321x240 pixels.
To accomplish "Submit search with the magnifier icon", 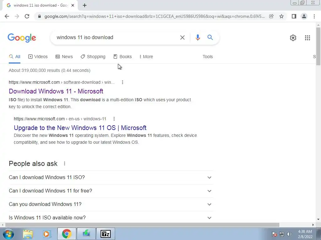I will pyautogui.click(x=210, y=37).
